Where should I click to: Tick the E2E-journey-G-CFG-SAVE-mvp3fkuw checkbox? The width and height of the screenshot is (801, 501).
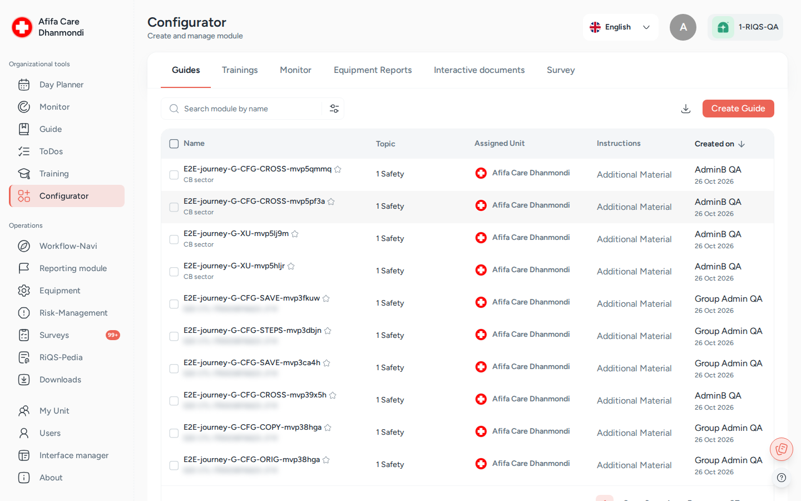[x=174, y=304]
